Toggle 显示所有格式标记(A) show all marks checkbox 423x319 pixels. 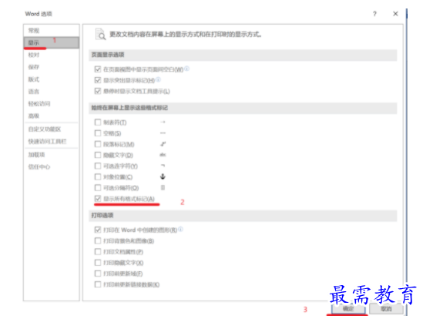click(x=98, y=199)
